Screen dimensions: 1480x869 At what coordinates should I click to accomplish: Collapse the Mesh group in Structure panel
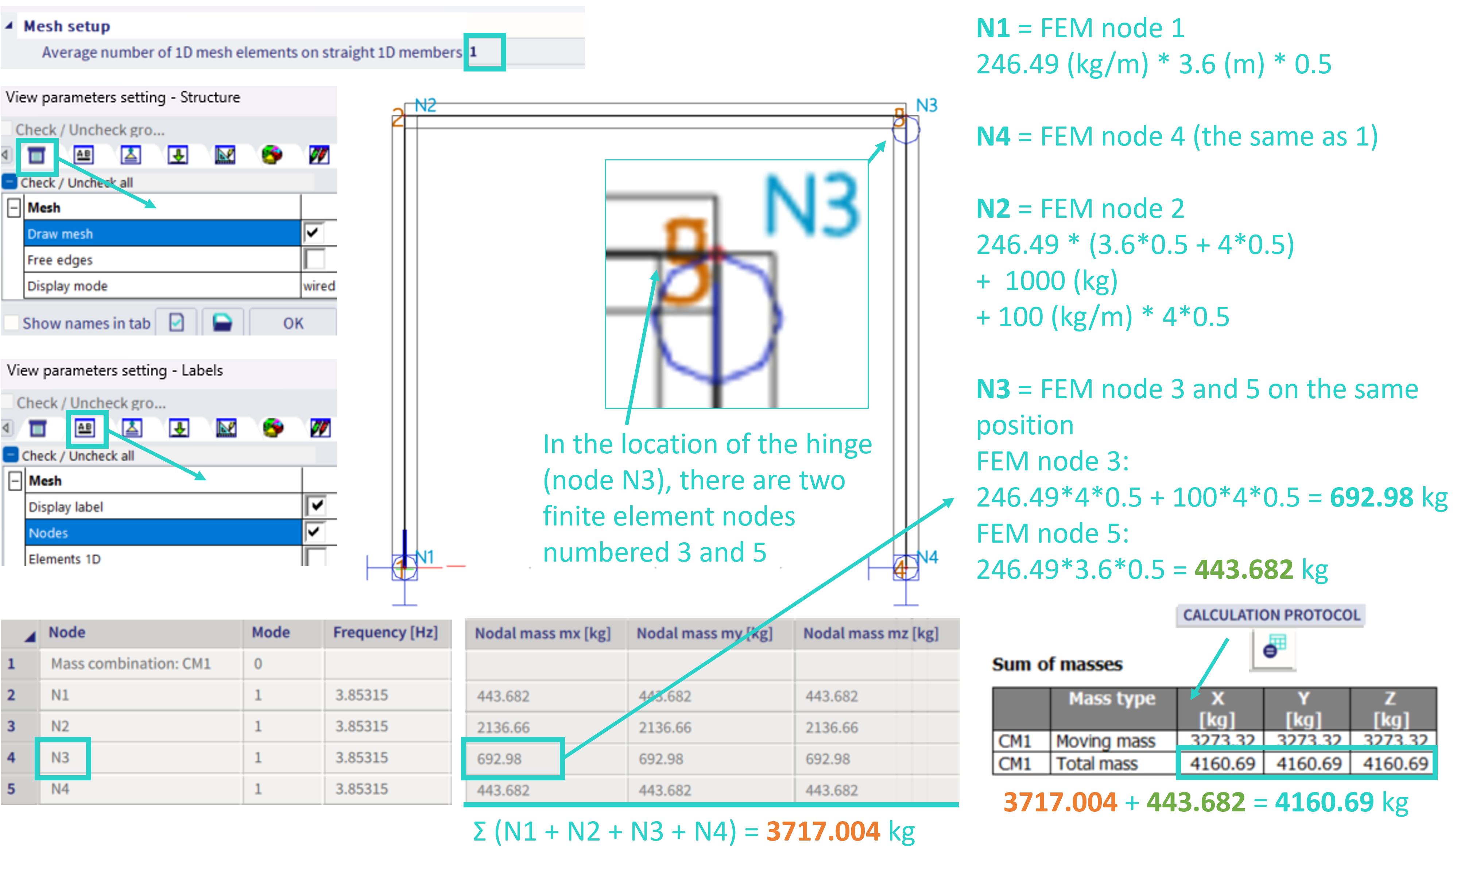pos(14,207)
